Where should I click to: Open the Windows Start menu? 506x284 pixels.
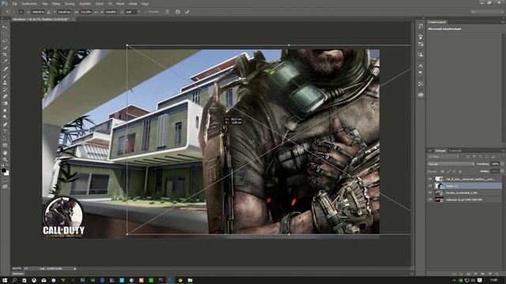5,280
